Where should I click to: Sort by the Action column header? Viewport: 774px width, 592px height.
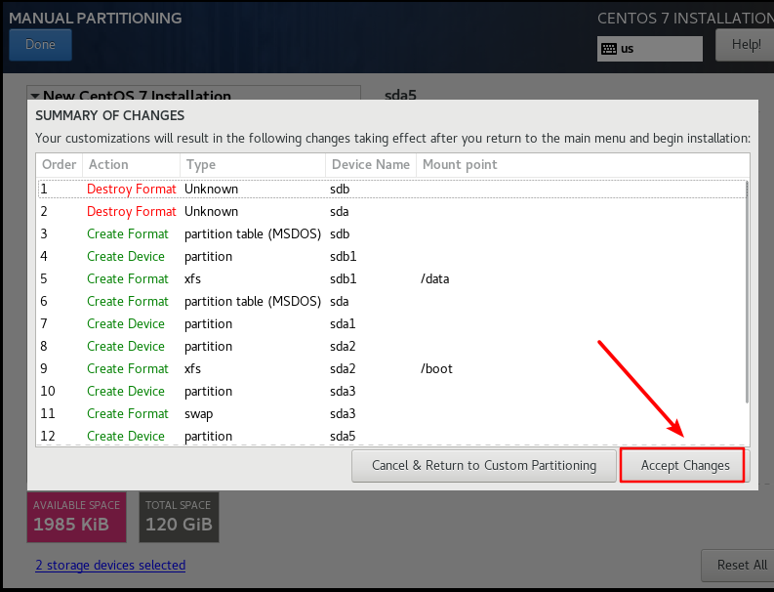[x=131, y=164]
